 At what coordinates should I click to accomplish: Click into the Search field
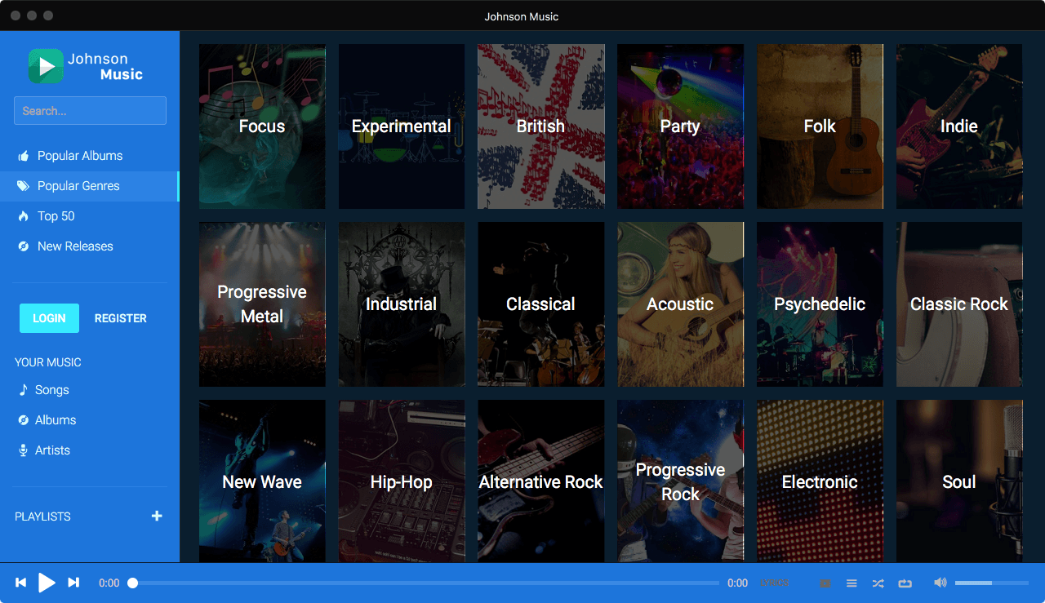(90, 111)
